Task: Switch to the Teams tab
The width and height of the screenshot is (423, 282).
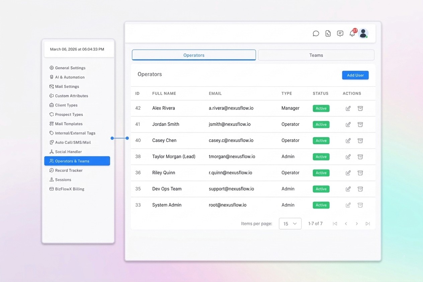Action: [x=316, y=55]
